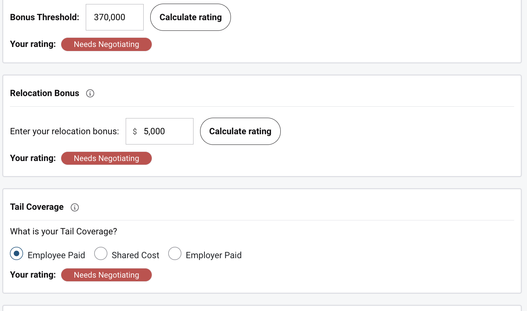Click the "Enter your relocation bonus:" label

pyautogui.click(x=65, y=131)
